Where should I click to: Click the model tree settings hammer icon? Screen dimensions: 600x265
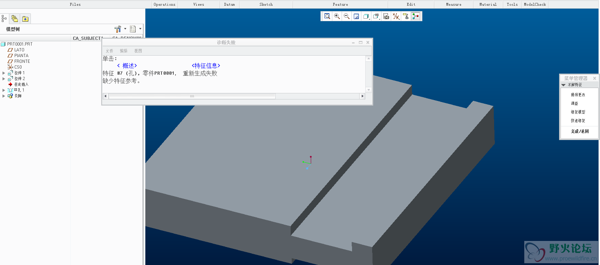118,29
